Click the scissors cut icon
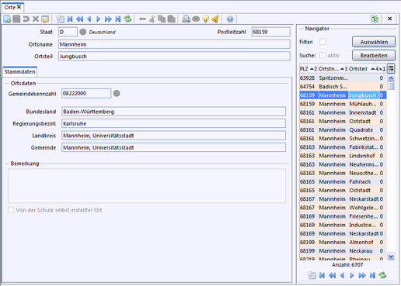Image resolution: width=401 pixels, height=286 pixels. point(152,19)
